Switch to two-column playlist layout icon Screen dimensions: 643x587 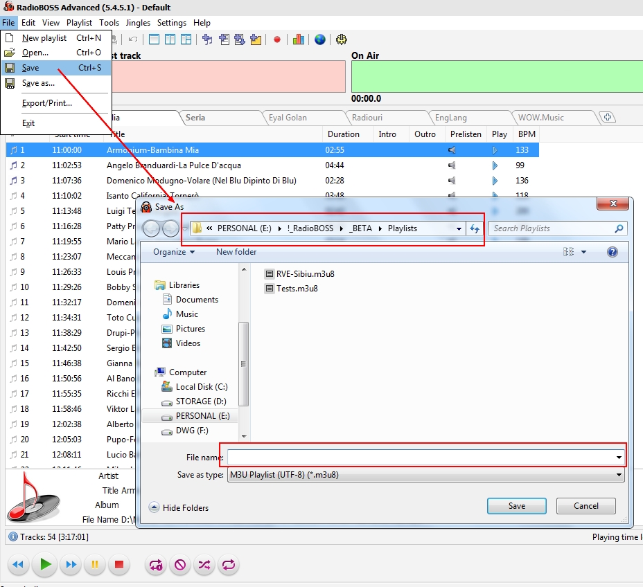[x=170, y=39]
